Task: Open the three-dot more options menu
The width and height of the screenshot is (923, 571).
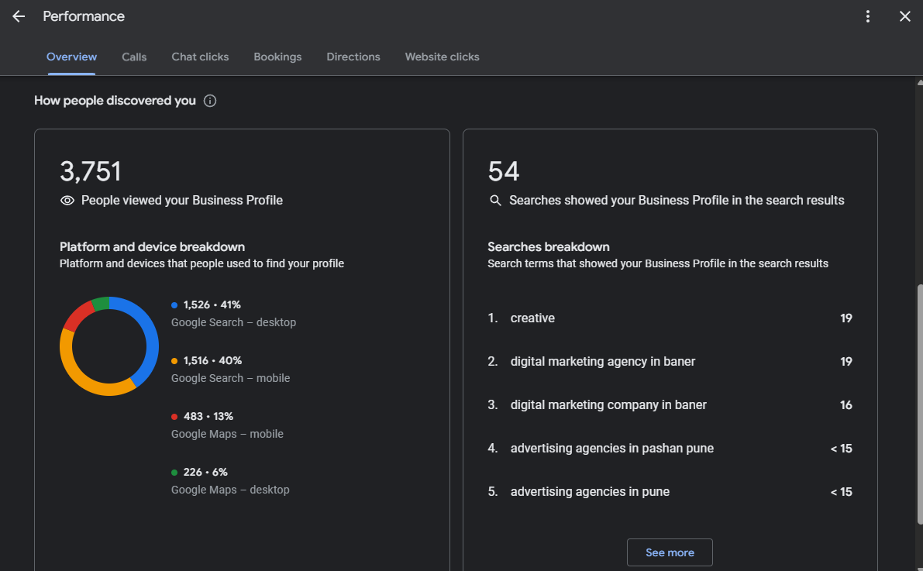Action: pos(868,16)
